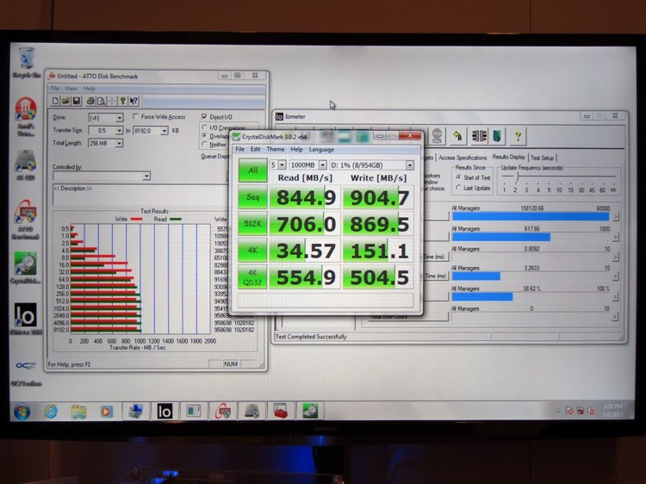The width and height of the screenshot is (646, 484).
Task: Launch the Iometer desktop shortcut
Action: pyautogui.click(x=26, y=319)
